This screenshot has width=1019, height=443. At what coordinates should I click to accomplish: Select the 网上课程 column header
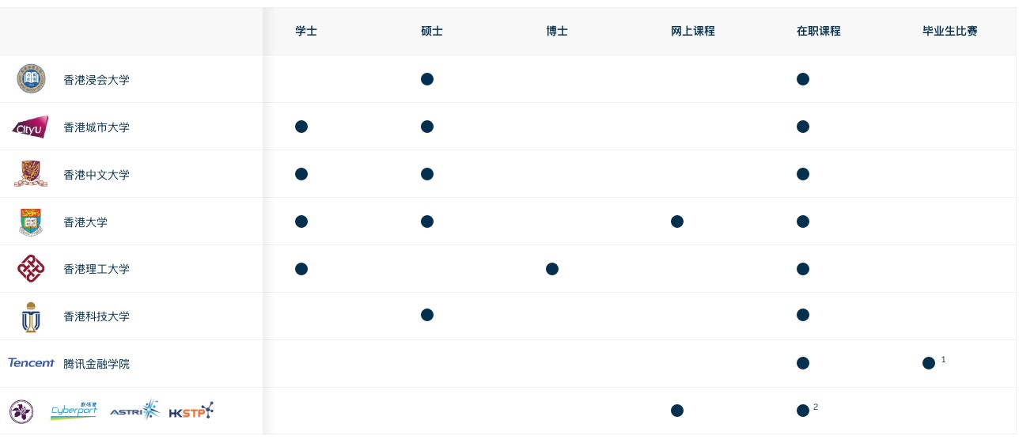click(x=693, y=32)
